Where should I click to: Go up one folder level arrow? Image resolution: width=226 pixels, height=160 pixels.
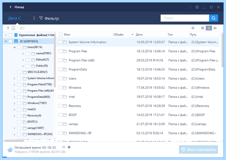tap(8, 28)
